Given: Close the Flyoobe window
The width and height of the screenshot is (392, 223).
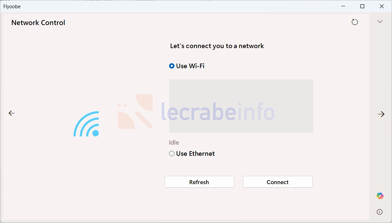Looking at the screenshot, I should (x=382, y=6).
